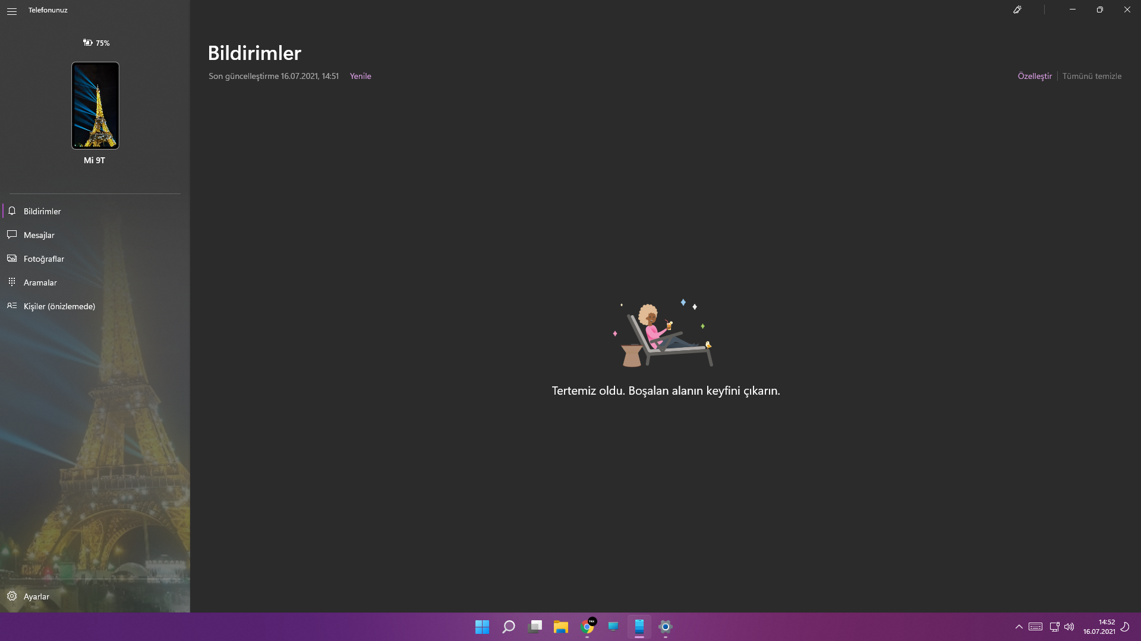Click the Bildirimler page heading

coord(254,53)
